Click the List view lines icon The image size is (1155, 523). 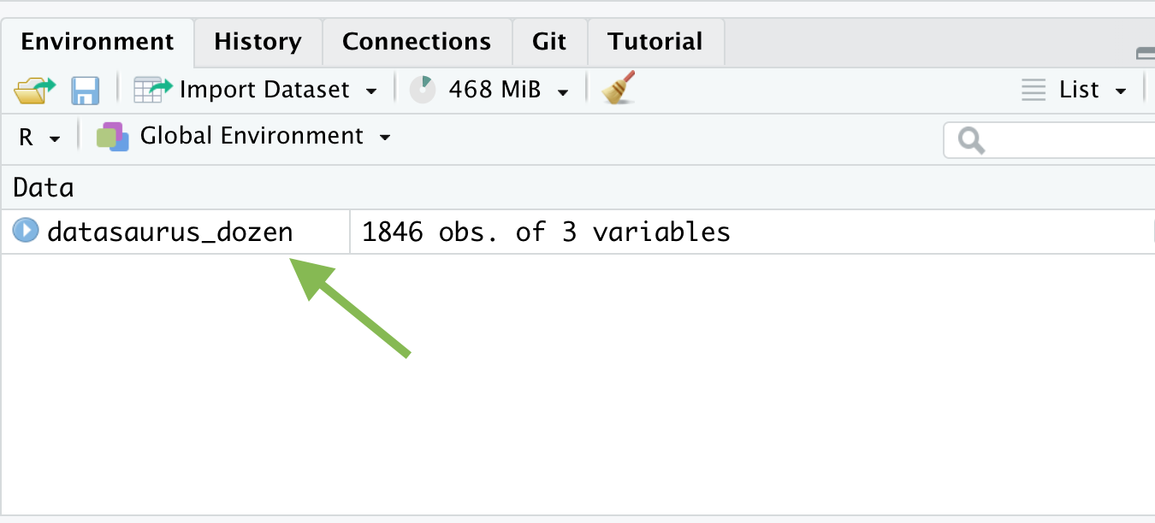click(x=1034, y=90)
